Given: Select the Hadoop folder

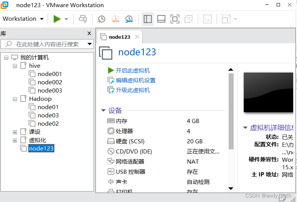Looking at the screenshot, I should [x=40, y=99].
